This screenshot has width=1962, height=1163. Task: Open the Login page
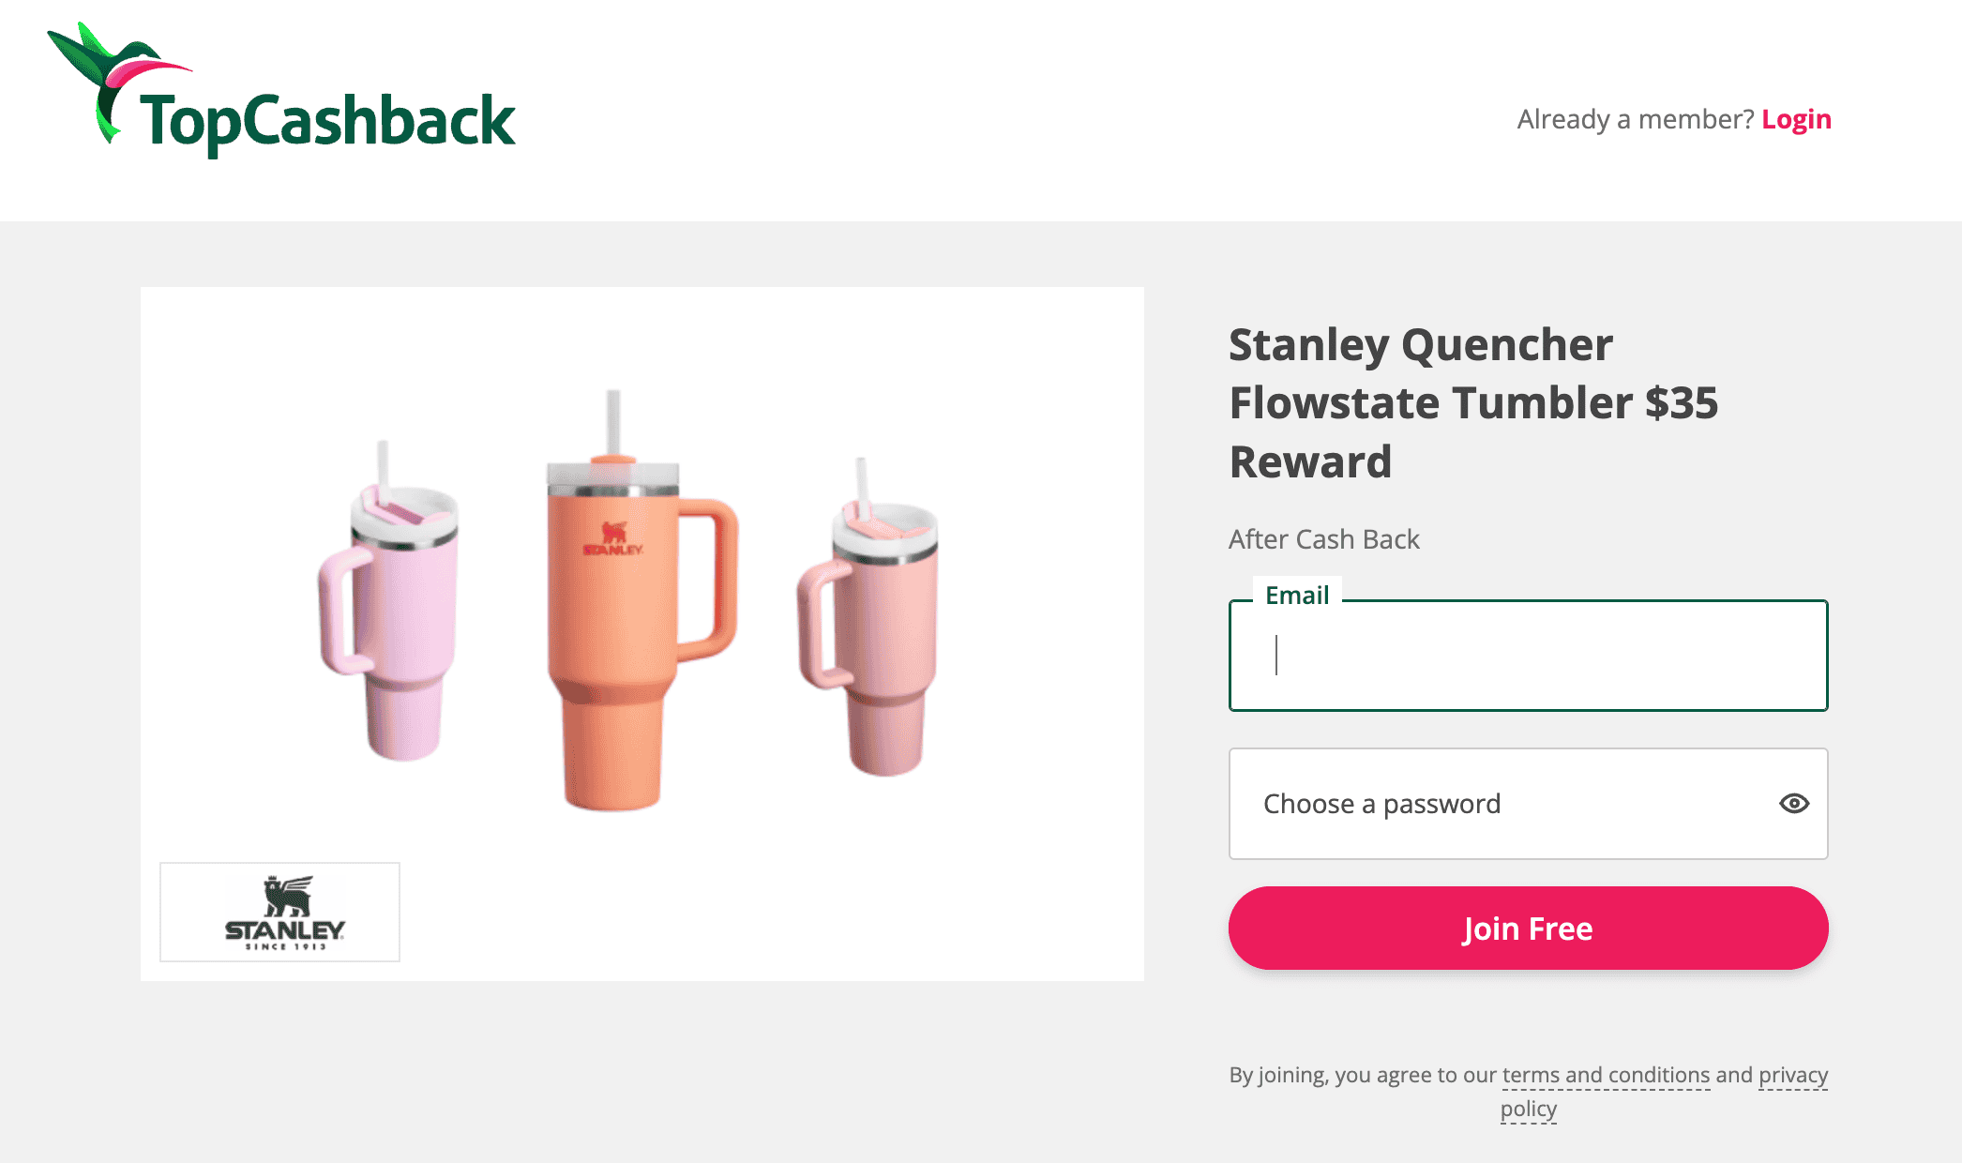(1796, 119)
